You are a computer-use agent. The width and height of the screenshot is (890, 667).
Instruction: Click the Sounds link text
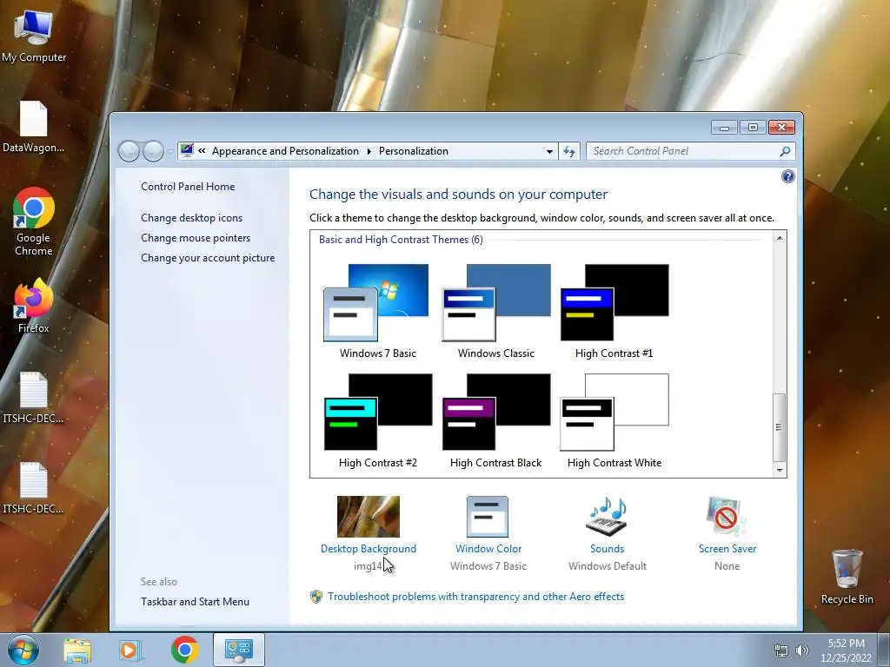click(x=607, y=549)
